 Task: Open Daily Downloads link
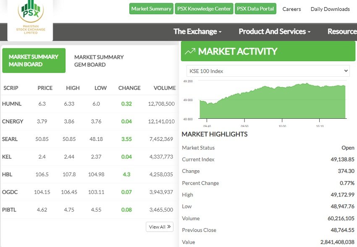[330, 9]
